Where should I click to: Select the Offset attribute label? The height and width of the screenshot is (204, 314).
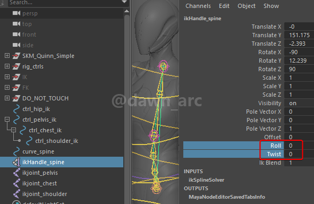pyautogui.click(x=273, y=137)
